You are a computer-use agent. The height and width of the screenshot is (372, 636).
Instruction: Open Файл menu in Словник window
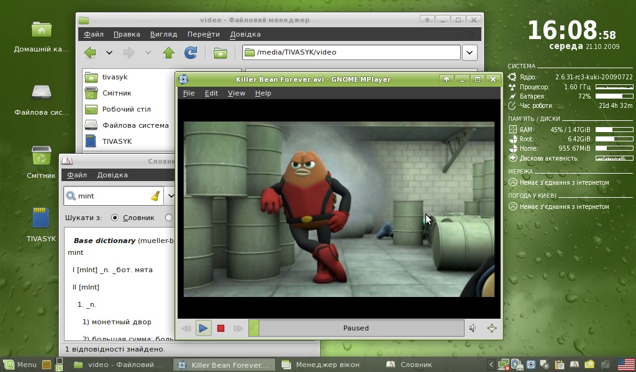click(76, 175)
